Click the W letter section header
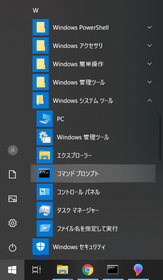Image resolution: width=163 pixels, height=280 pixels. click(x=36, y=11)
